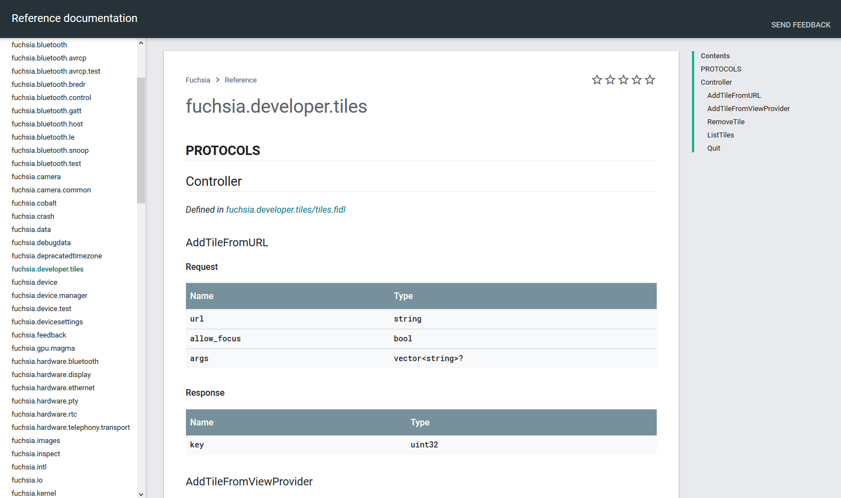Open fuchsia.hardware.ethernet in sidebar
Viewport: 841px width, 498px height.
(x=53, y=388)
